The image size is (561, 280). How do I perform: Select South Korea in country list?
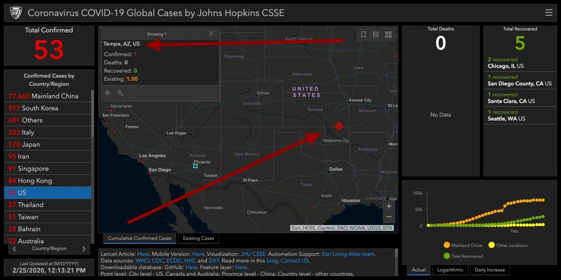point(48,108)
